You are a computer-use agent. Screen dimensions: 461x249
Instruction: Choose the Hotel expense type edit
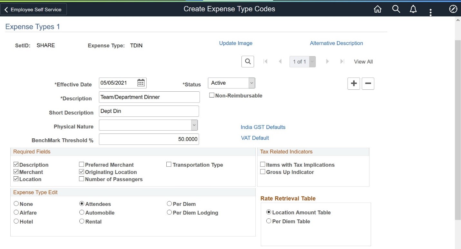click(16, 221)
